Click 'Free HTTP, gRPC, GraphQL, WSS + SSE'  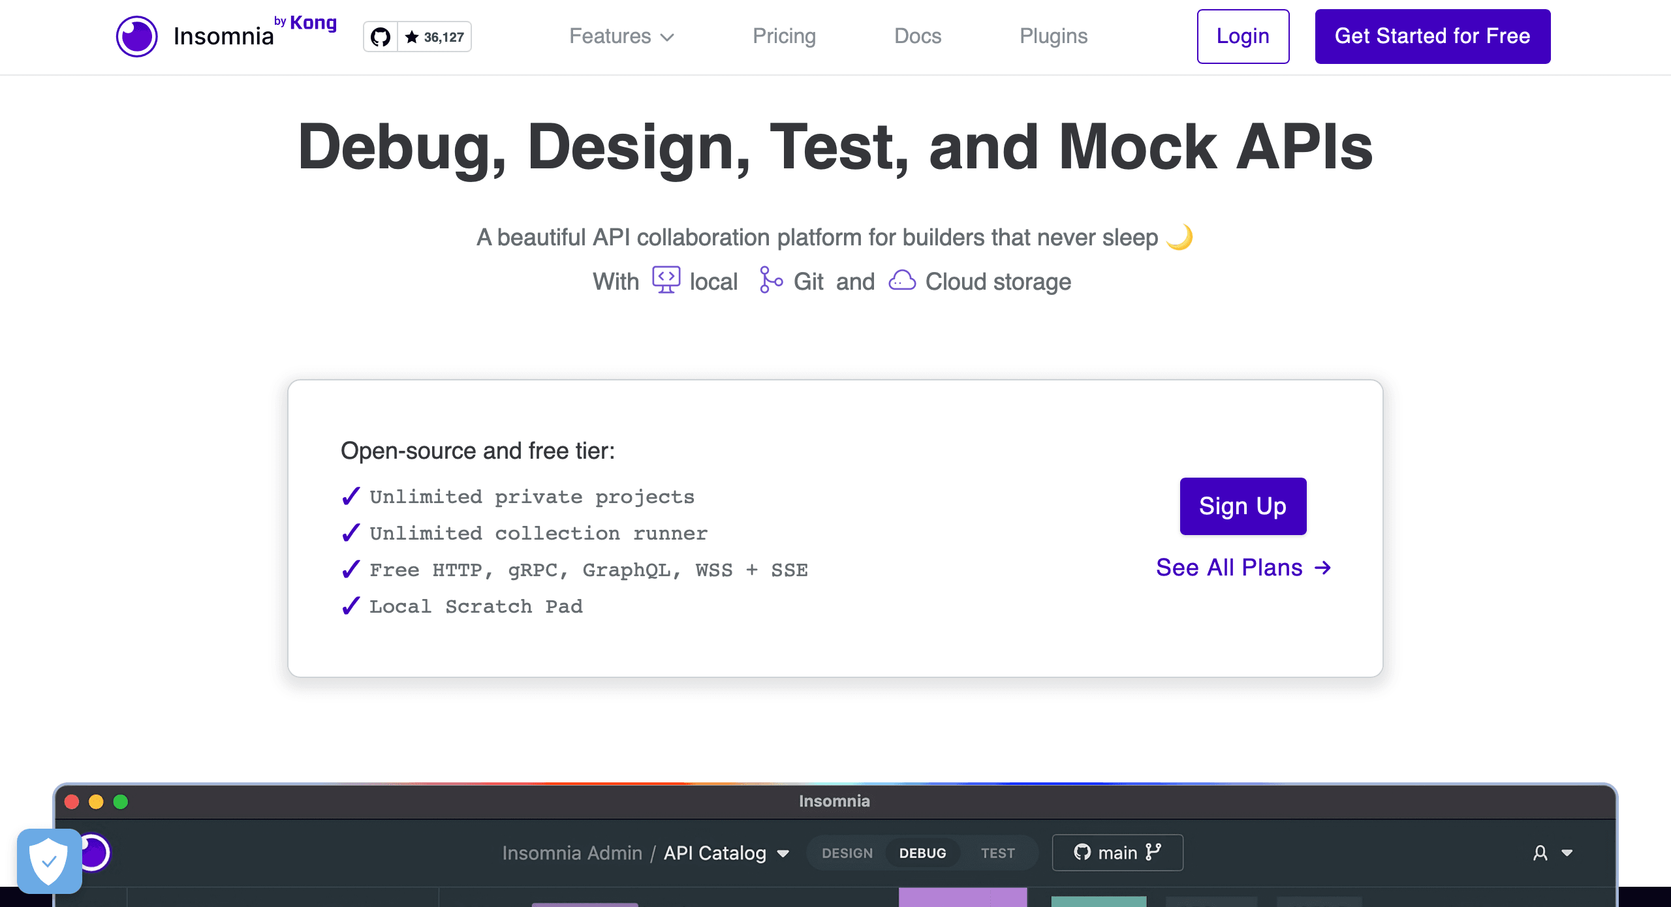(x=589, y=570)
